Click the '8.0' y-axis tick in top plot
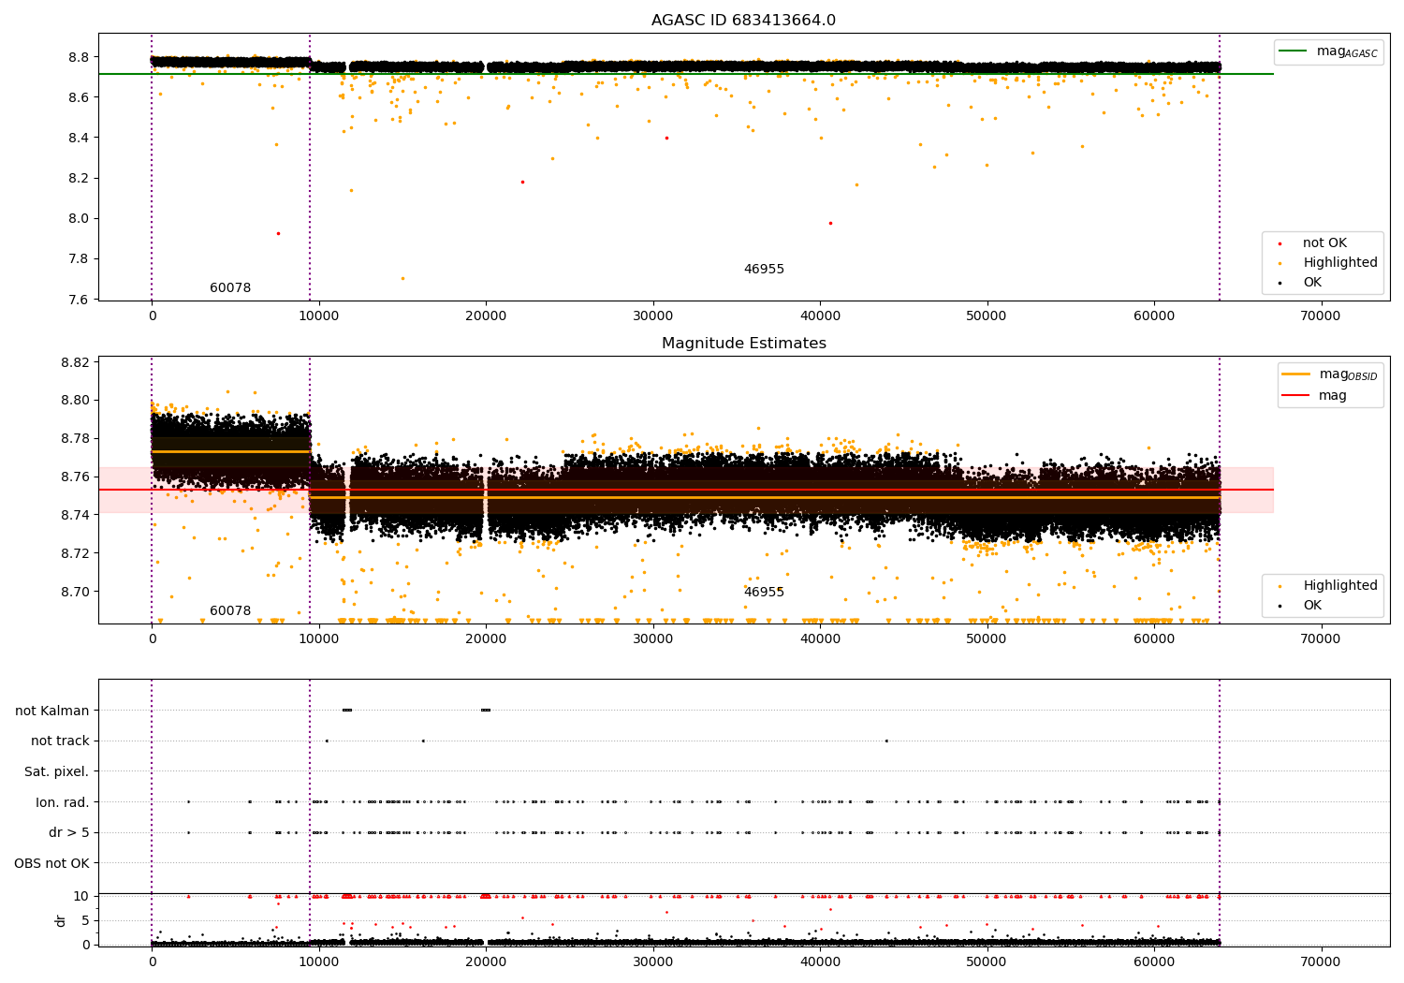The image size is (1404, 983). [78, 218]
